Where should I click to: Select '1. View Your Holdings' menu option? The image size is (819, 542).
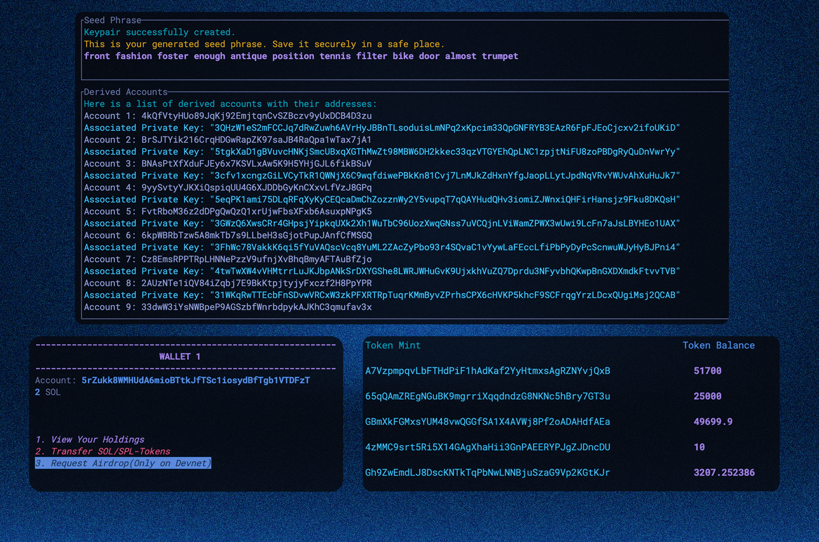tap(90, 439)
